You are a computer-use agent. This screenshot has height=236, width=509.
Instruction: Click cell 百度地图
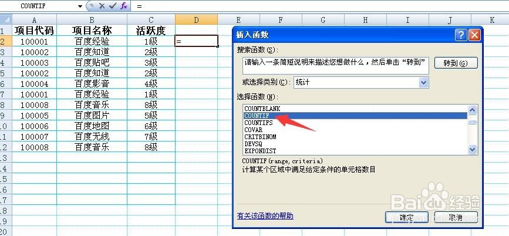click(x=92, y=126)
